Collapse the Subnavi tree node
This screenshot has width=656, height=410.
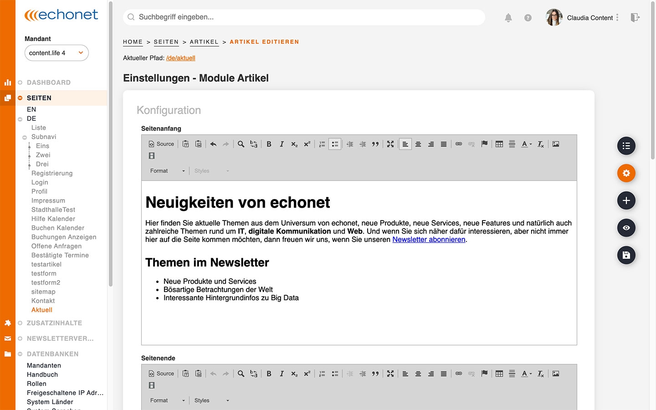(x=25, y=137)
